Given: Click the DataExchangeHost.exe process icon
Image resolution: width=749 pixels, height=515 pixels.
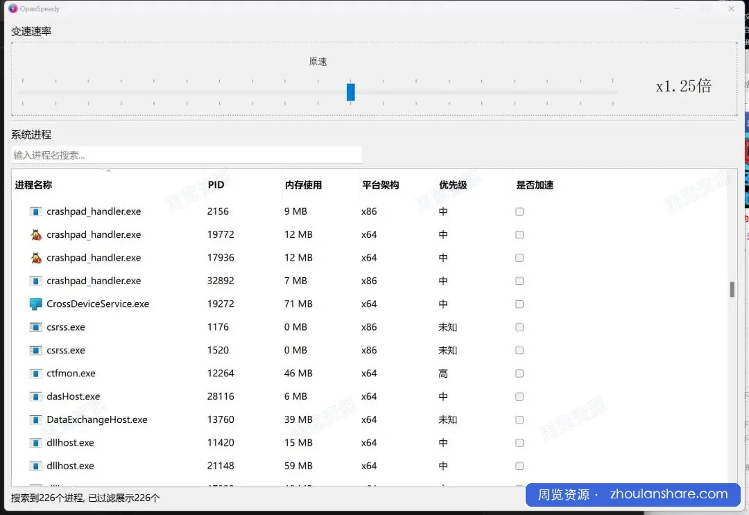Looking at the screenshot, I should click(36, 419).
